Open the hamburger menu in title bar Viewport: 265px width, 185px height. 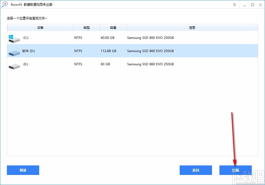234,4
